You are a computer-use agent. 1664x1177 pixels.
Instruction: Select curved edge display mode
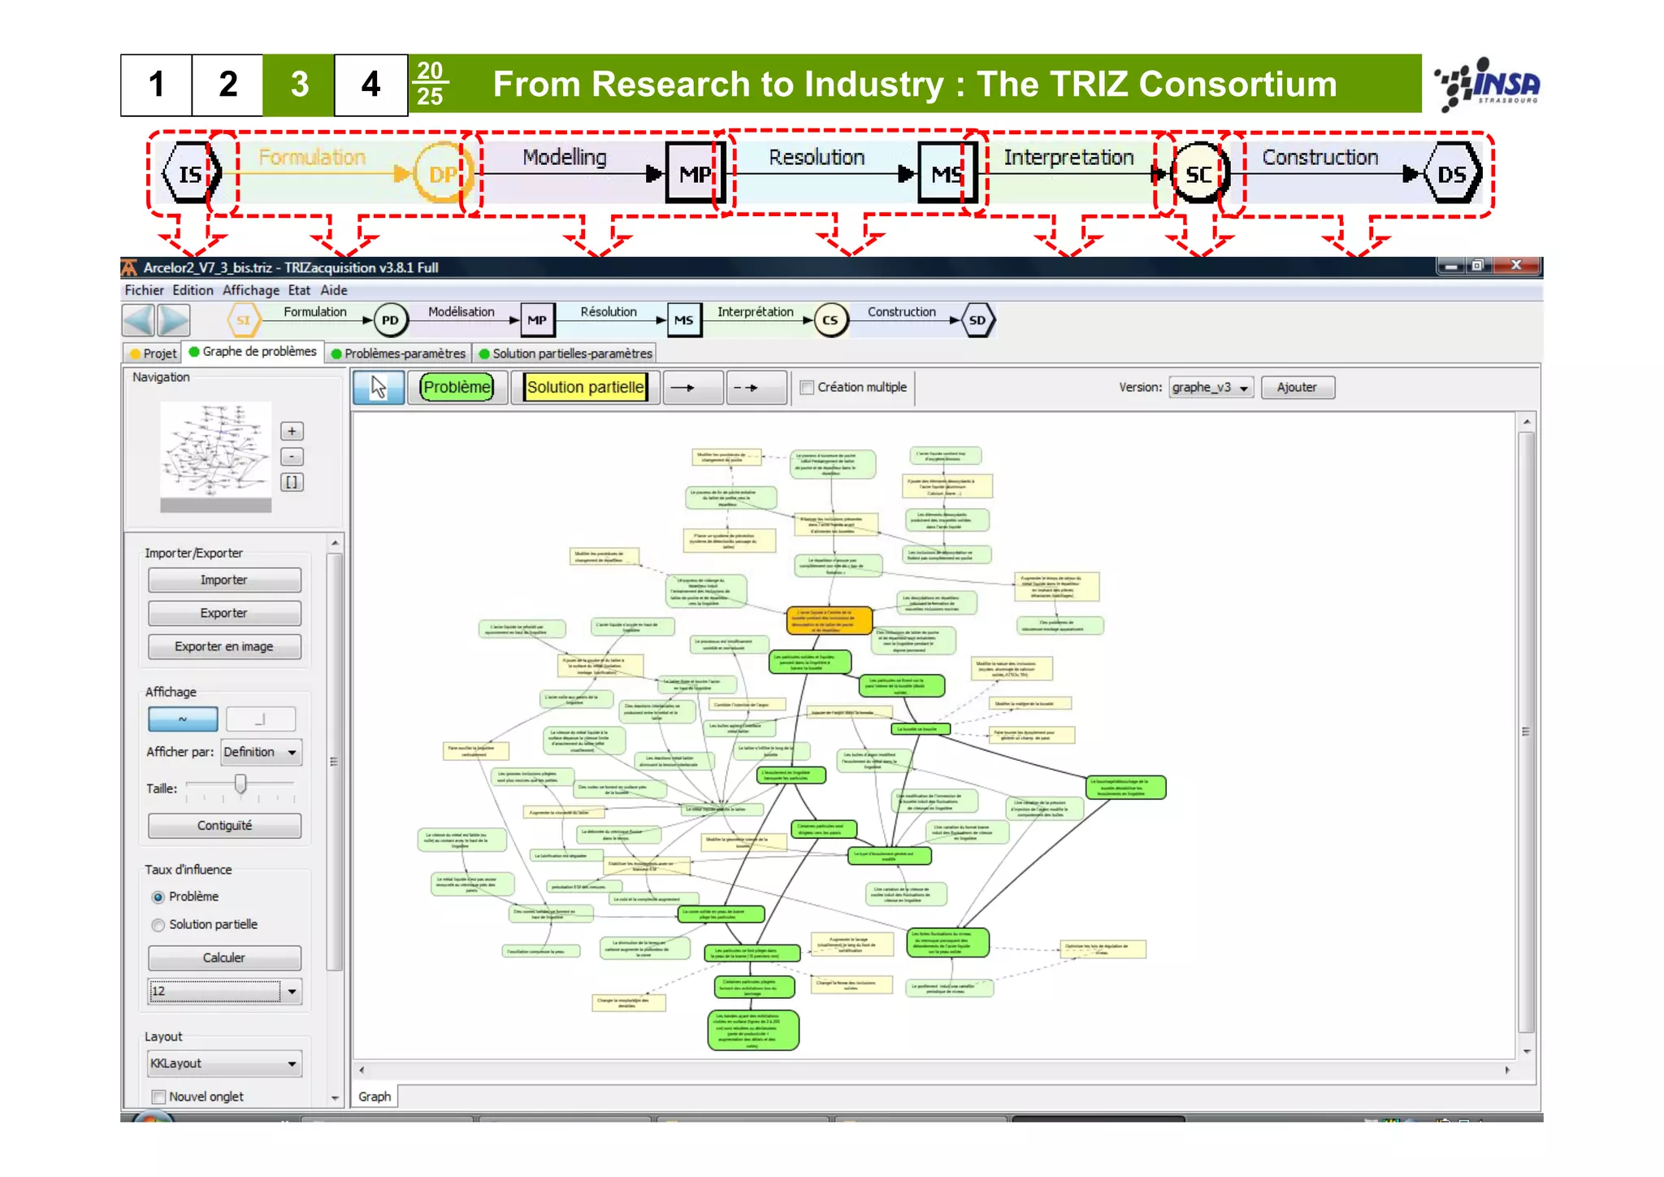(x=183, y=719)
